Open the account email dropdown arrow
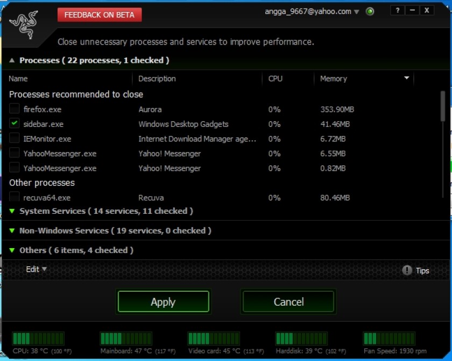 (357, 12)
